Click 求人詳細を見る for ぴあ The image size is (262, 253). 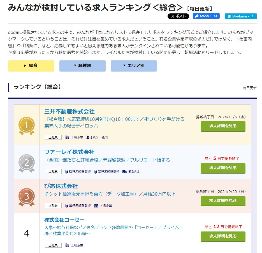(x=223, y=201)
